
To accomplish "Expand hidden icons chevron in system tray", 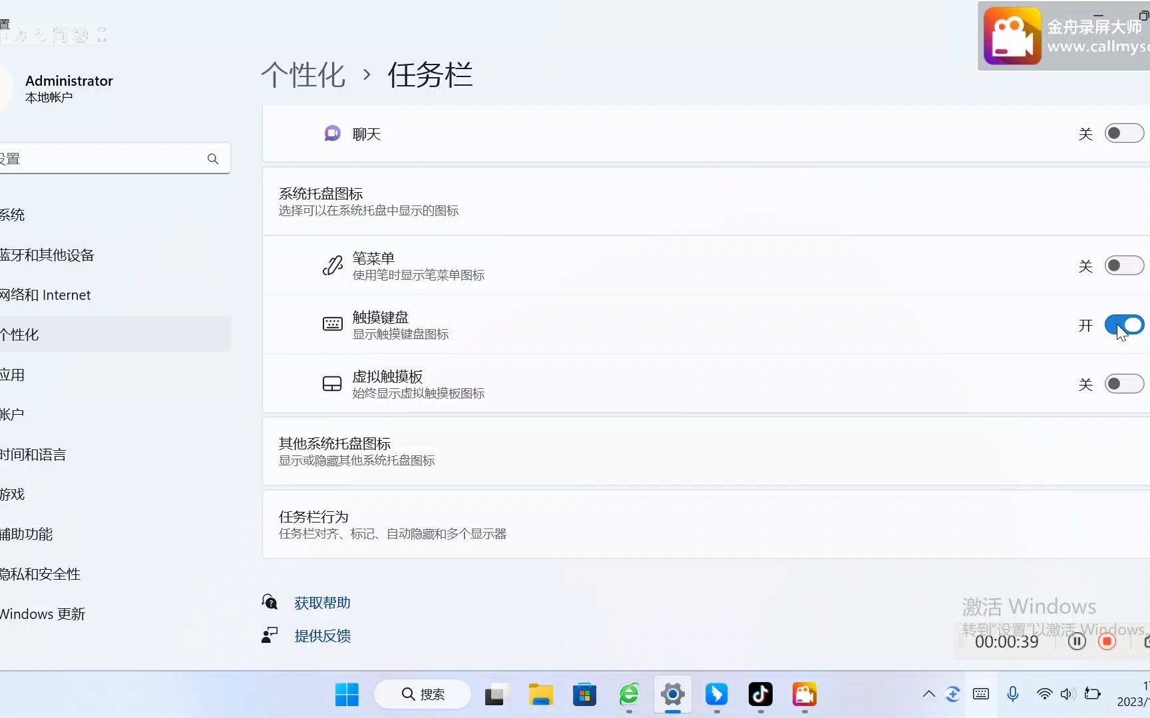I will tap(928, 693).
